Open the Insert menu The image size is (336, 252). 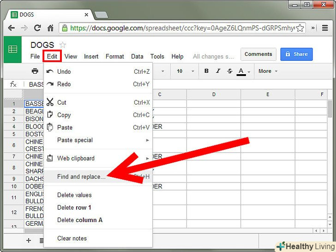[x=91, y=57]
